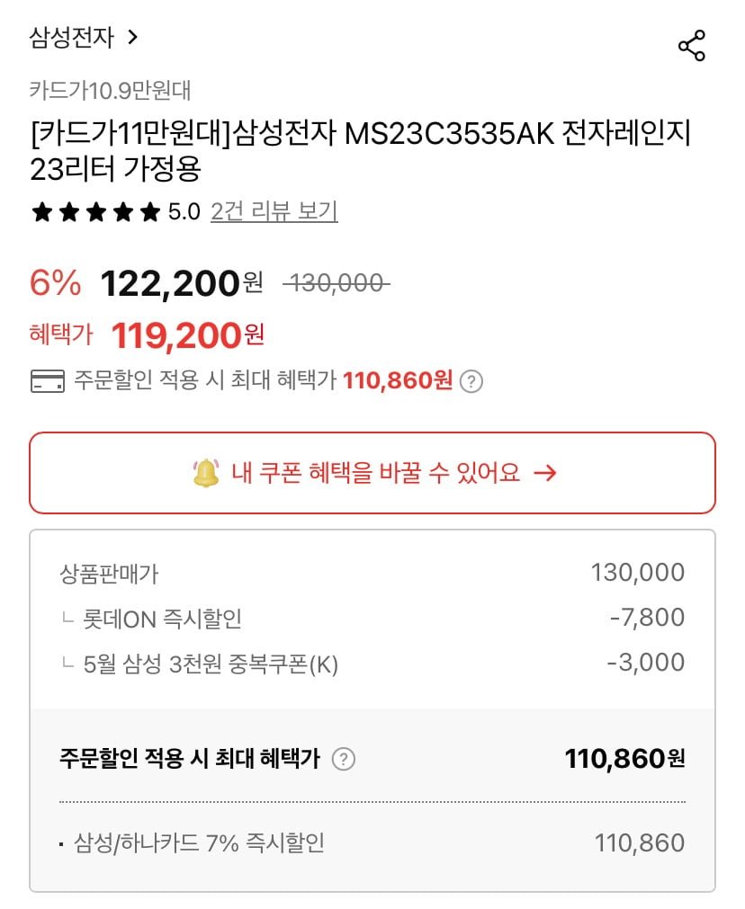
Task: Open the 삼성전자 brand page
Action: click(72, 37)
